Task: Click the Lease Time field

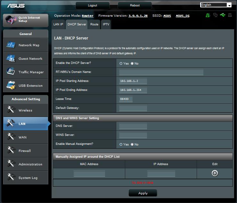Action: [x=126, y=99]
